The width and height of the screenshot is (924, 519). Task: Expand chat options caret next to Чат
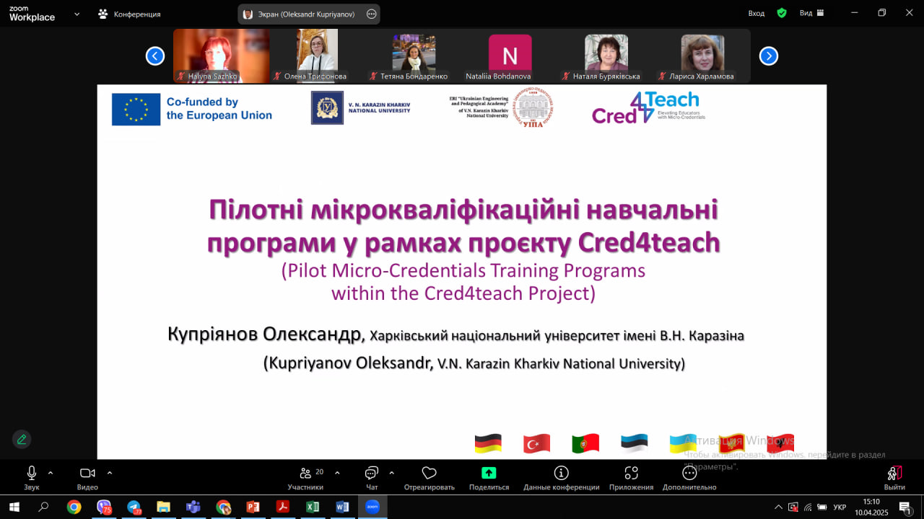click(x=391, y=473)
